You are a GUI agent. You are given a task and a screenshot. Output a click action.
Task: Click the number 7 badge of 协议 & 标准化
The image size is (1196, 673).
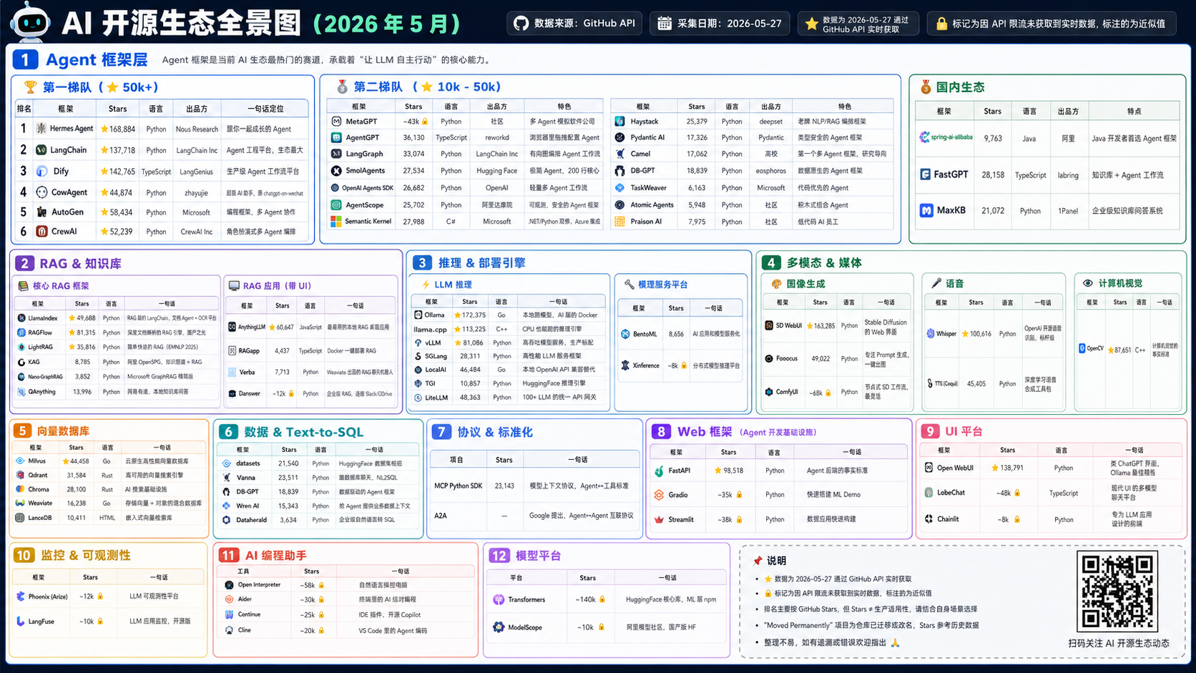(x=441, y=432)
